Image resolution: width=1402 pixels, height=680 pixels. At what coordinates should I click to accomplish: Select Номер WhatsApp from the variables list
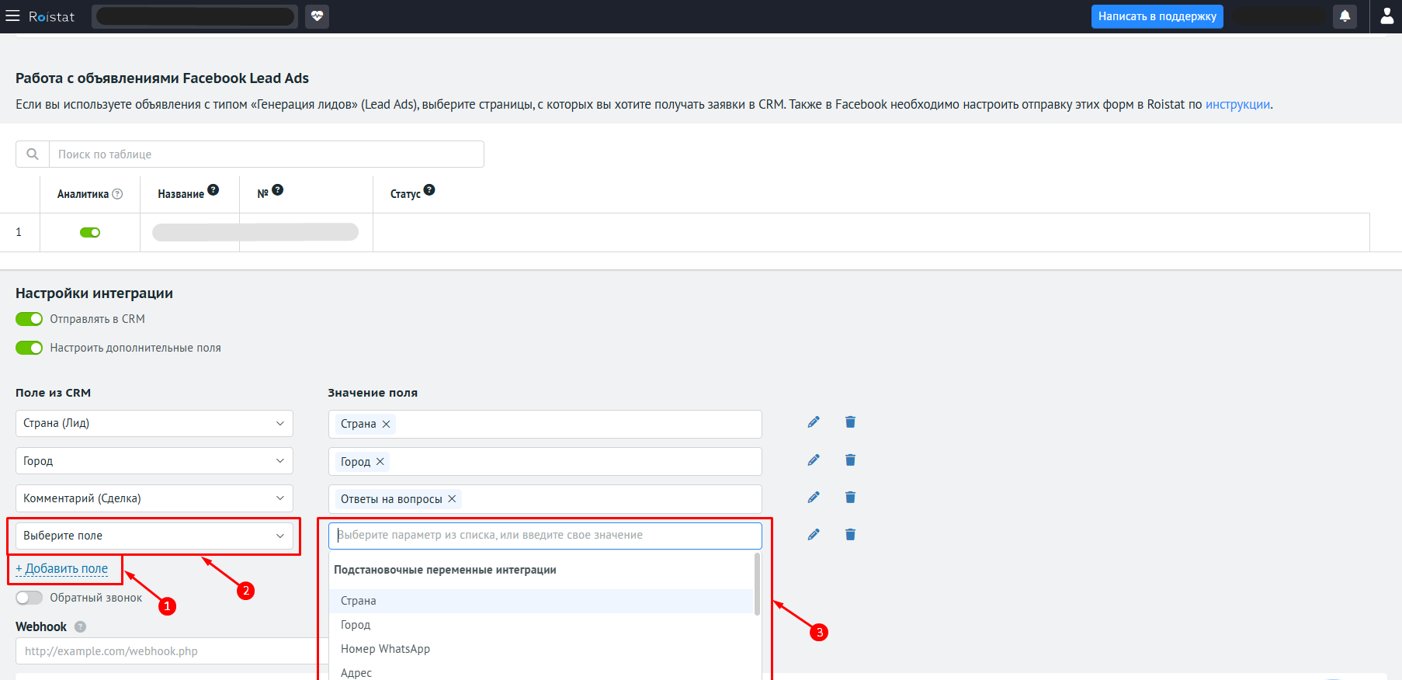click(x=385, y=649)
